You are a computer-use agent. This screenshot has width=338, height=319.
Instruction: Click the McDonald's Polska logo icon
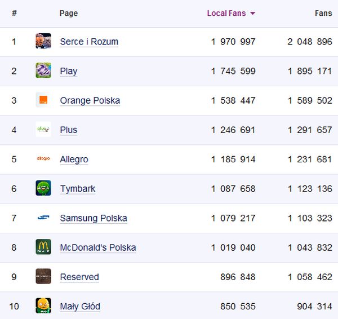tap(43, 247)
